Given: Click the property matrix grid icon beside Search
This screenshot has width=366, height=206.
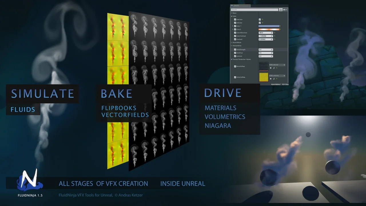Looking at the screenshot, I should 281,10.
